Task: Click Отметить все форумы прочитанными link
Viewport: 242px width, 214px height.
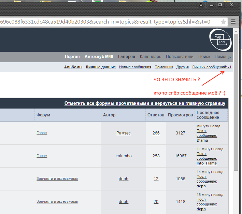Action: coord(145,103)
